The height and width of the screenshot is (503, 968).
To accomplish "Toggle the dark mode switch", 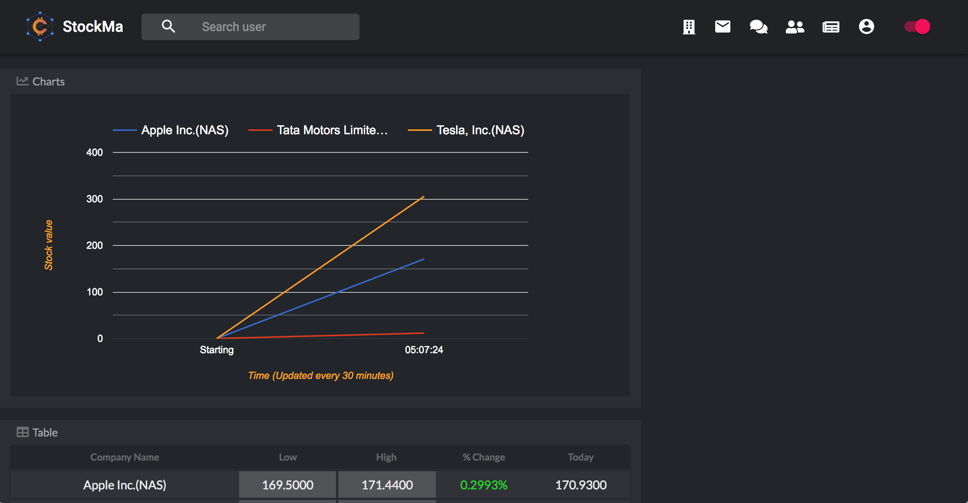I will (x=917, y=26).
